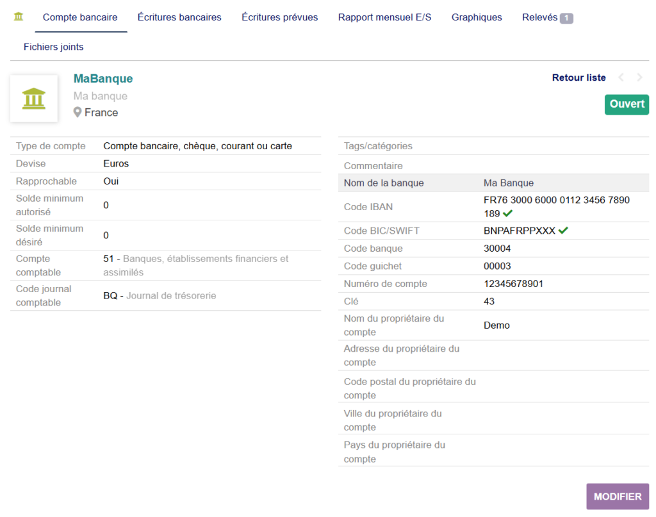656x517 pixels.
Task: Go to next record with right chevron
Action: 639,78
